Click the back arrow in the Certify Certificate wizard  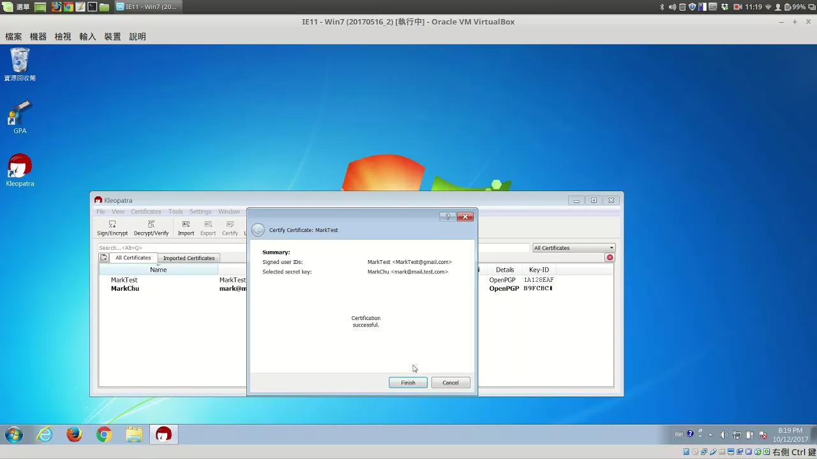[x=258, y=230]
